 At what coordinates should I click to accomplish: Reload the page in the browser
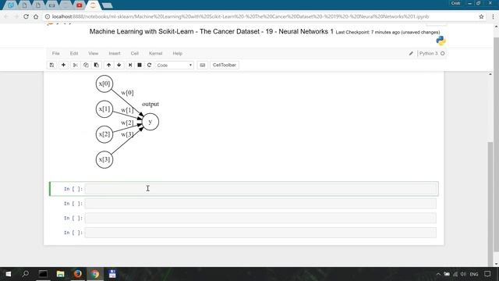(x=26, y=16)
